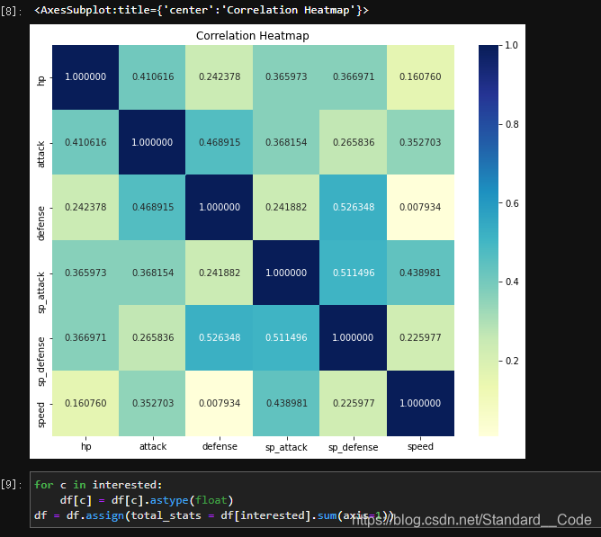This screenshot has height=537, width=601.
Task: Click the 0.8 tick label on the colorbar
Action: tap(512, 124)
